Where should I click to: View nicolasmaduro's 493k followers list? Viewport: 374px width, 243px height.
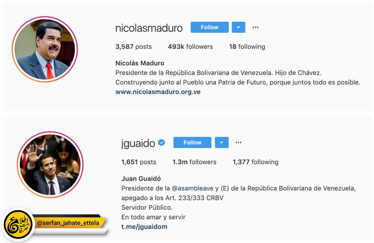(x=190, y=47)
